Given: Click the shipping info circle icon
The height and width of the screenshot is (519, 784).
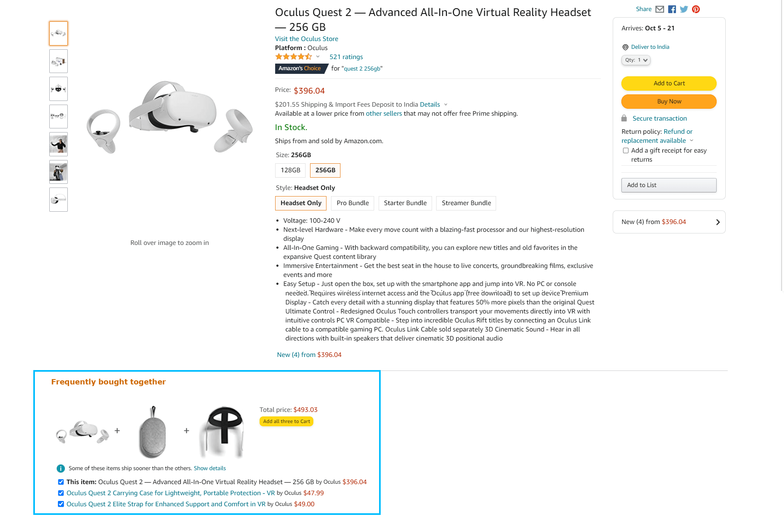Looking at the screenshot, I should [60, 468].
